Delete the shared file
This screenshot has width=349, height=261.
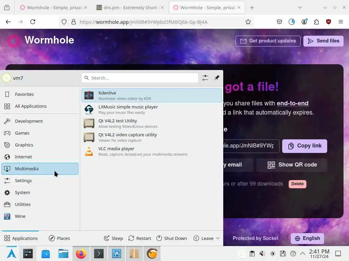click(x=297, y=184)
